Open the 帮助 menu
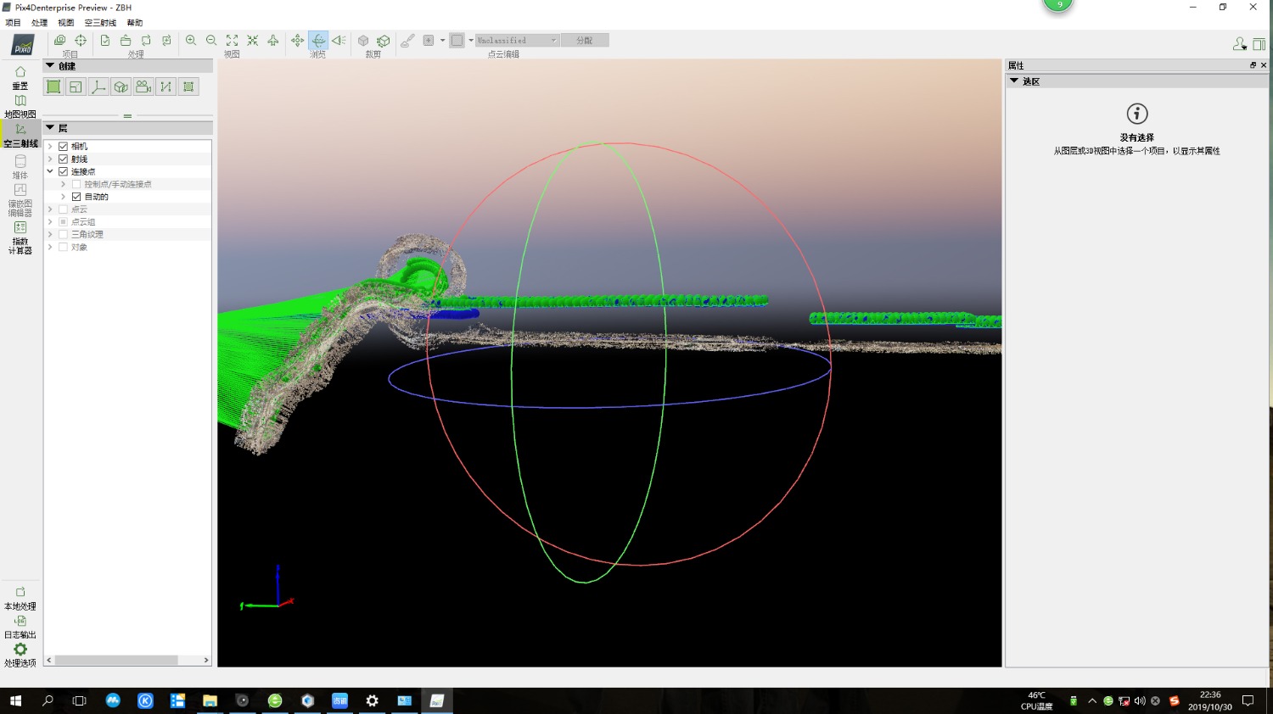The width and height of the screenshot is (1273, 714). click(134, 23)
